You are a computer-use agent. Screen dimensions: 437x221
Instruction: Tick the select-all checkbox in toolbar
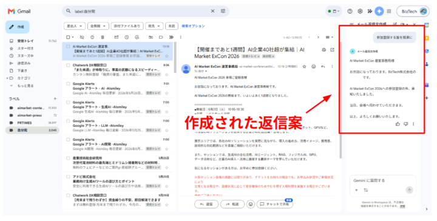click(x=68, y=37)
